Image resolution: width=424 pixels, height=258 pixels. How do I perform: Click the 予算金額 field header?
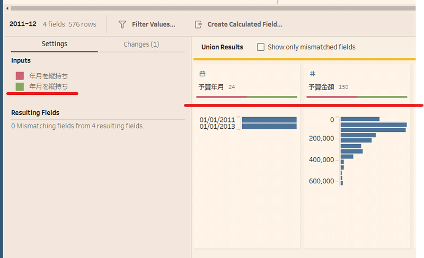point(321,87)
